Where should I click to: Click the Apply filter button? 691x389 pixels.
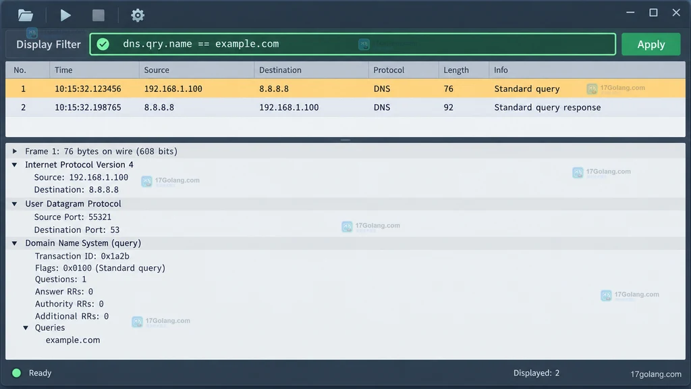click(651, 44)
